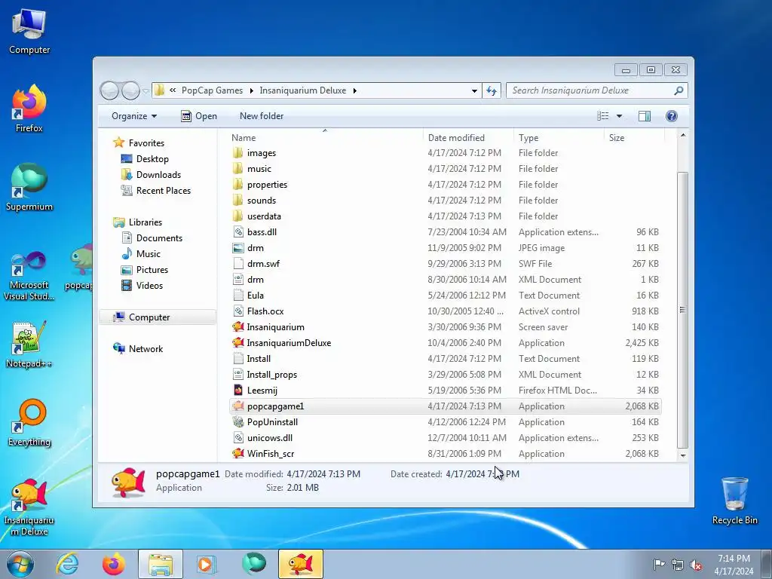Open Internet Explorer from the taskbar
Viewport: 772px width, 579px height.
tap(67, 564)
